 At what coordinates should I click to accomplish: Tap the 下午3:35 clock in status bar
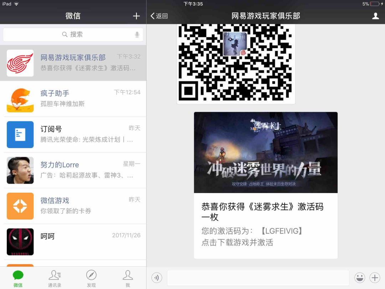[x=193, y=4]
